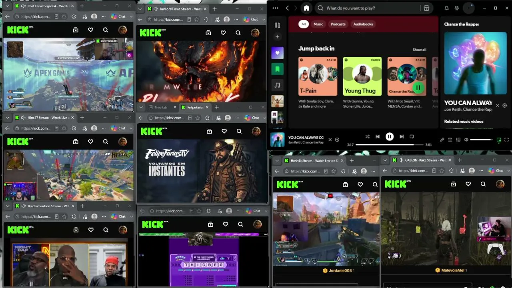Select the All filter chip in Spotify

304,24
